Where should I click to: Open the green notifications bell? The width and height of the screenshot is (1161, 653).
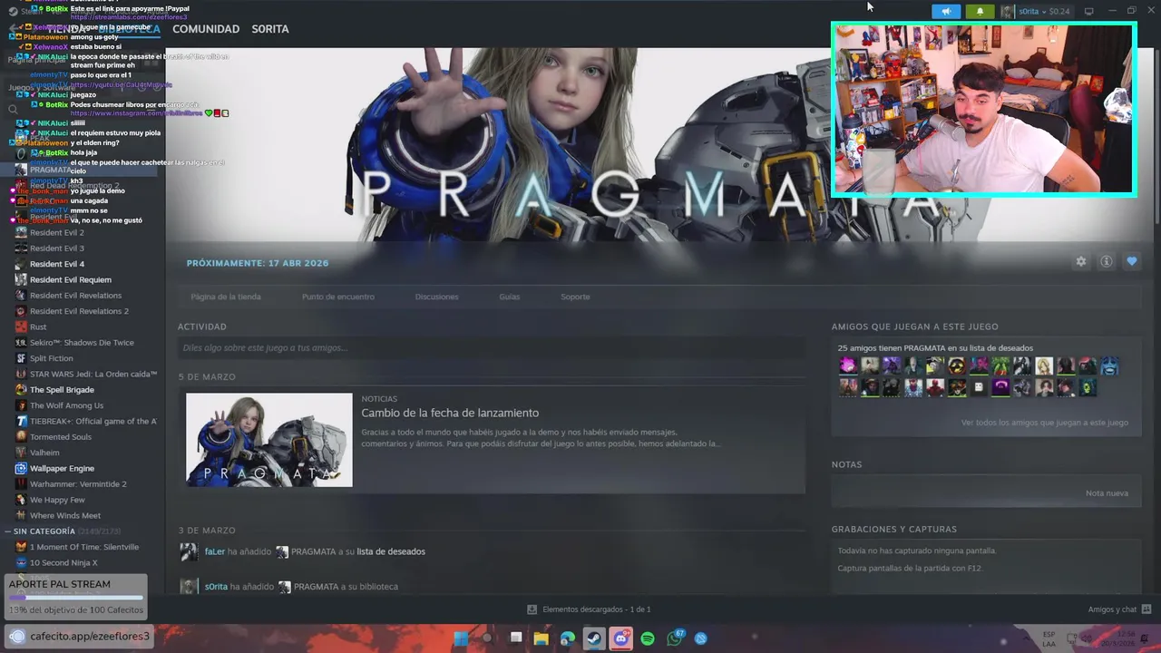pos(980,12)
